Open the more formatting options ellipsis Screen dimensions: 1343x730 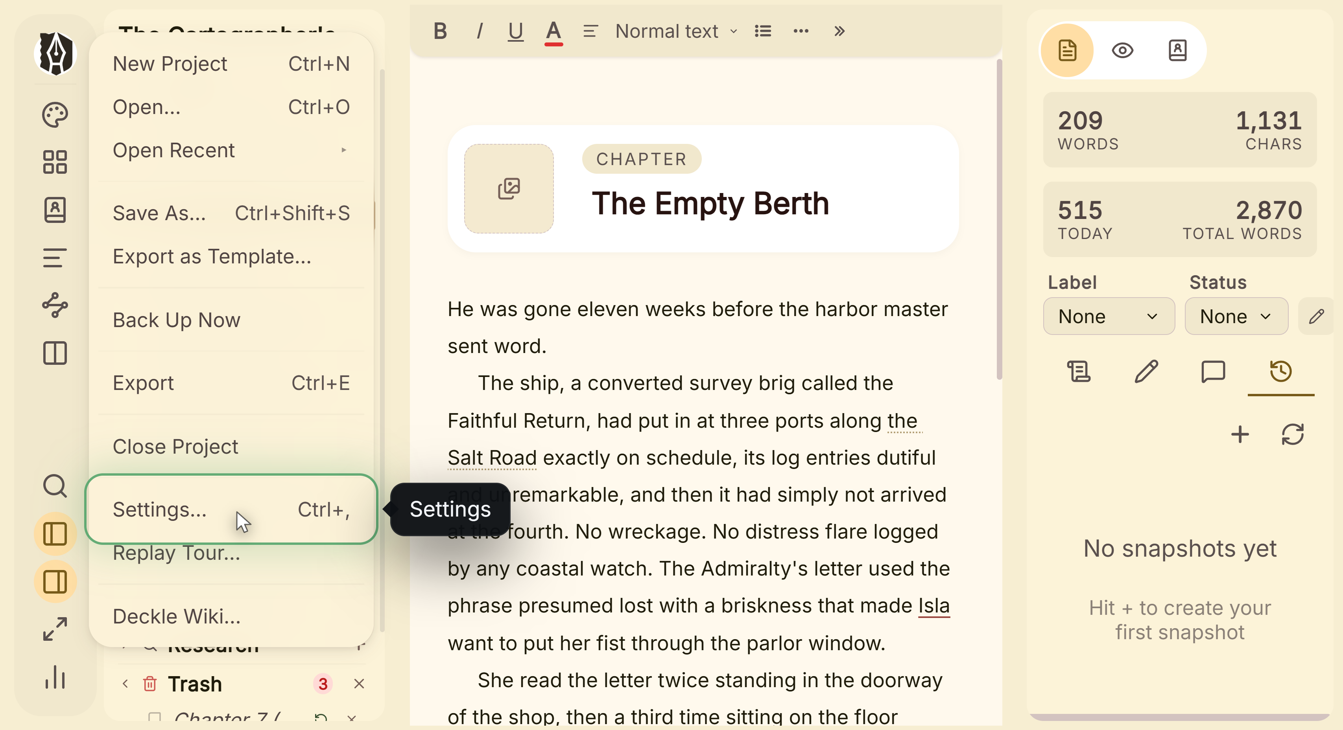(x=801, y=31)
